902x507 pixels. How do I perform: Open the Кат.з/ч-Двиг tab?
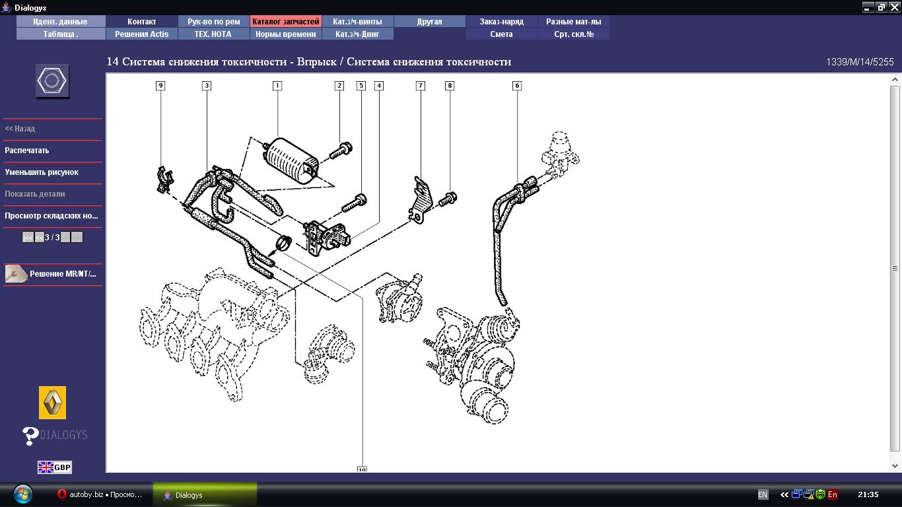[358, 34]
